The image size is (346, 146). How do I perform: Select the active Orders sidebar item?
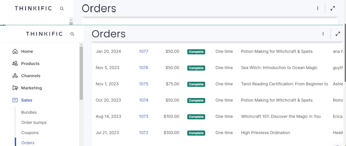tap(28, 143)
